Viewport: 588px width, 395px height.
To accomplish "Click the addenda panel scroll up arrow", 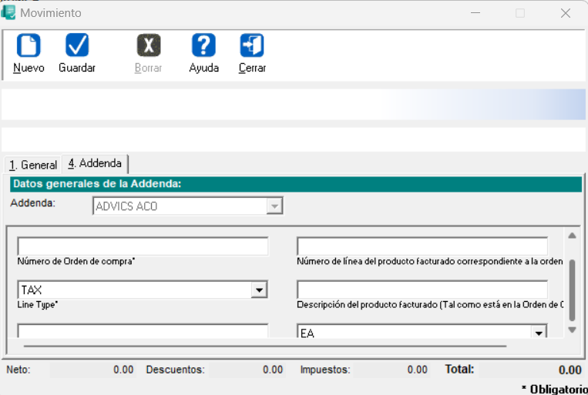I will click(572, 236).
